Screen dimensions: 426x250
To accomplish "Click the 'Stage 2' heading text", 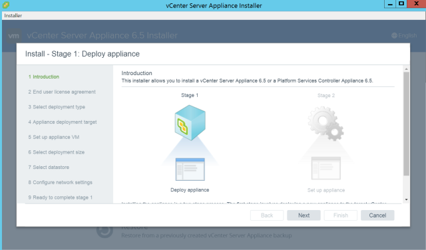I will point(326,96).
